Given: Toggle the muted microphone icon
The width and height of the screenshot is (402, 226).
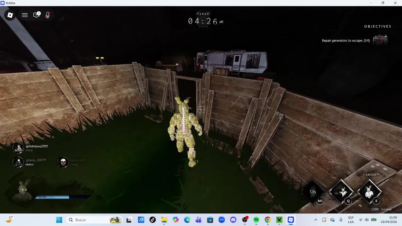Looking at the screenshot, I should coord(47,15).
